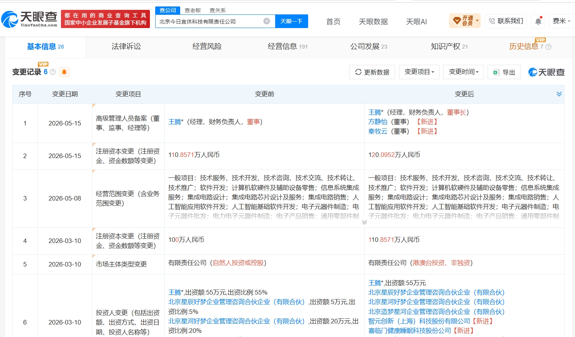Click the TianYanCha logo
The image size is (575, 337).
click(29, 19)
